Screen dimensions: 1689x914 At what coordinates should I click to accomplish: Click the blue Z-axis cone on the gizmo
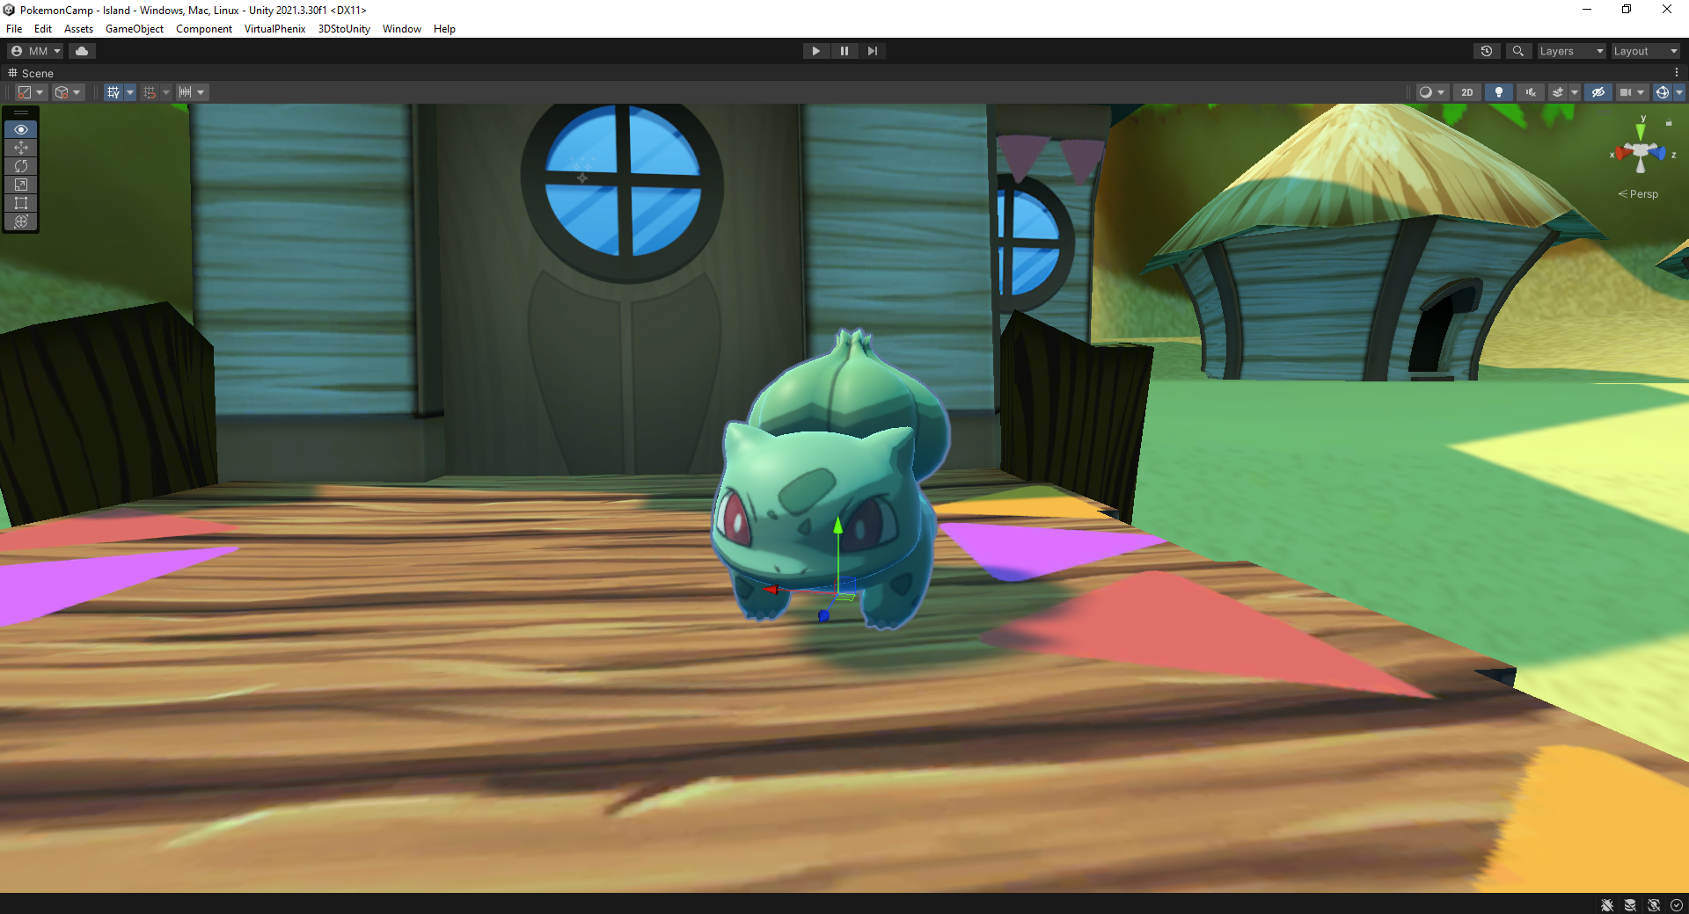point(1659,153)
